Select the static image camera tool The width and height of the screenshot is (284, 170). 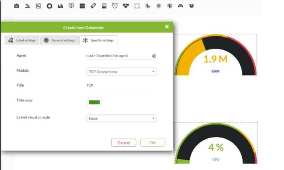(16, 6)
